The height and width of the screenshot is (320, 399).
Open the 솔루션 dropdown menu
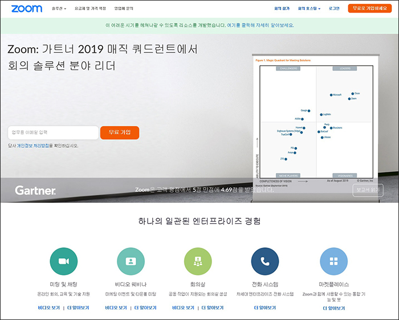coord(59,9)
